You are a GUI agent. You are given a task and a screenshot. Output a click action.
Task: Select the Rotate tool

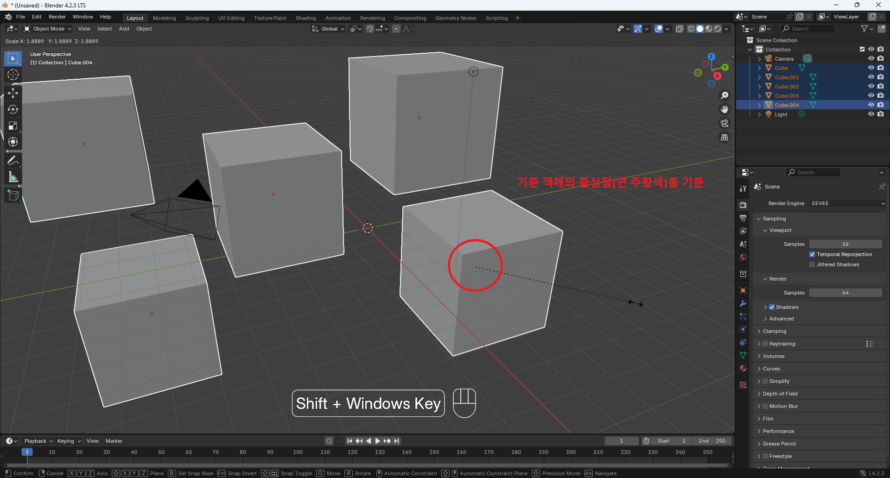point(13,109)
